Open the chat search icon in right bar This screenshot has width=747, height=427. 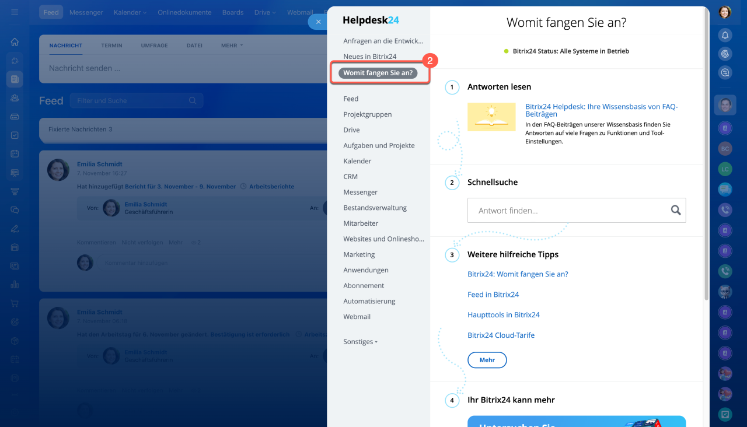coord(725,72)
